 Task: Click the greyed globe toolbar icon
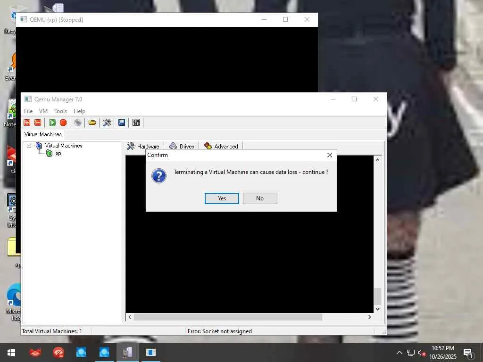point(78,123)
